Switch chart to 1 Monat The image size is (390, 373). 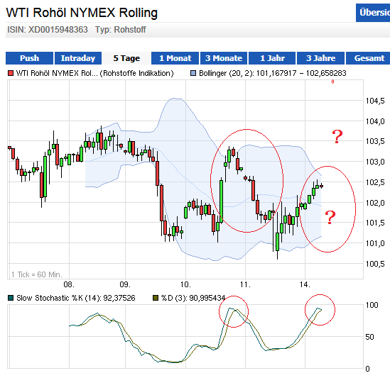[175, 58]
